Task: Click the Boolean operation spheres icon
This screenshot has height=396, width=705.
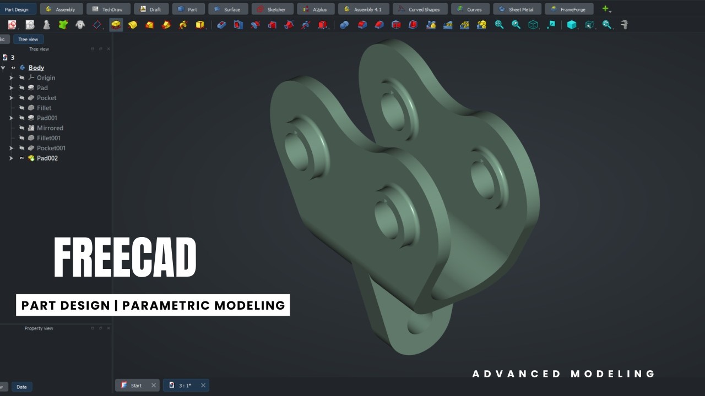Action: click(344, 25)
